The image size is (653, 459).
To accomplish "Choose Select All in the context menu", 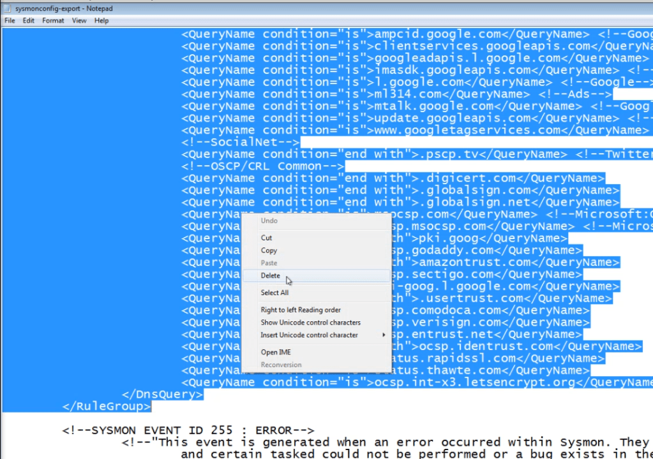I will 274,293.
